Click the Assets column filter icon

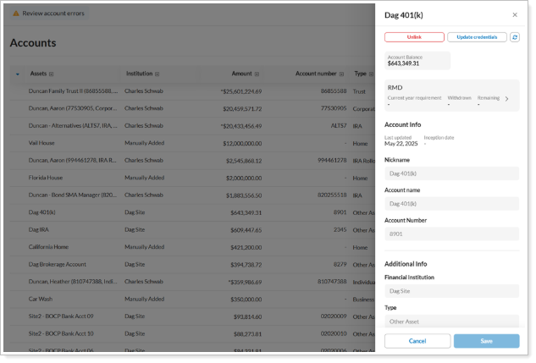[52, 74]
